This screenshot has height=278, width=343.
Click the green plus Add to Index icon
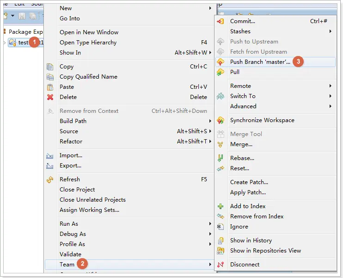pyautogui.click(x=220, y=206)
